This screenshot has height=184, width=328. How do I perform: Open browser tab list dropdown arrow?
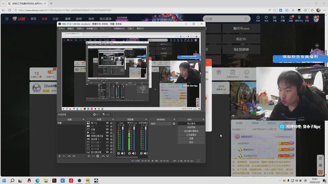pyautogui.click(x=3, y=4)
